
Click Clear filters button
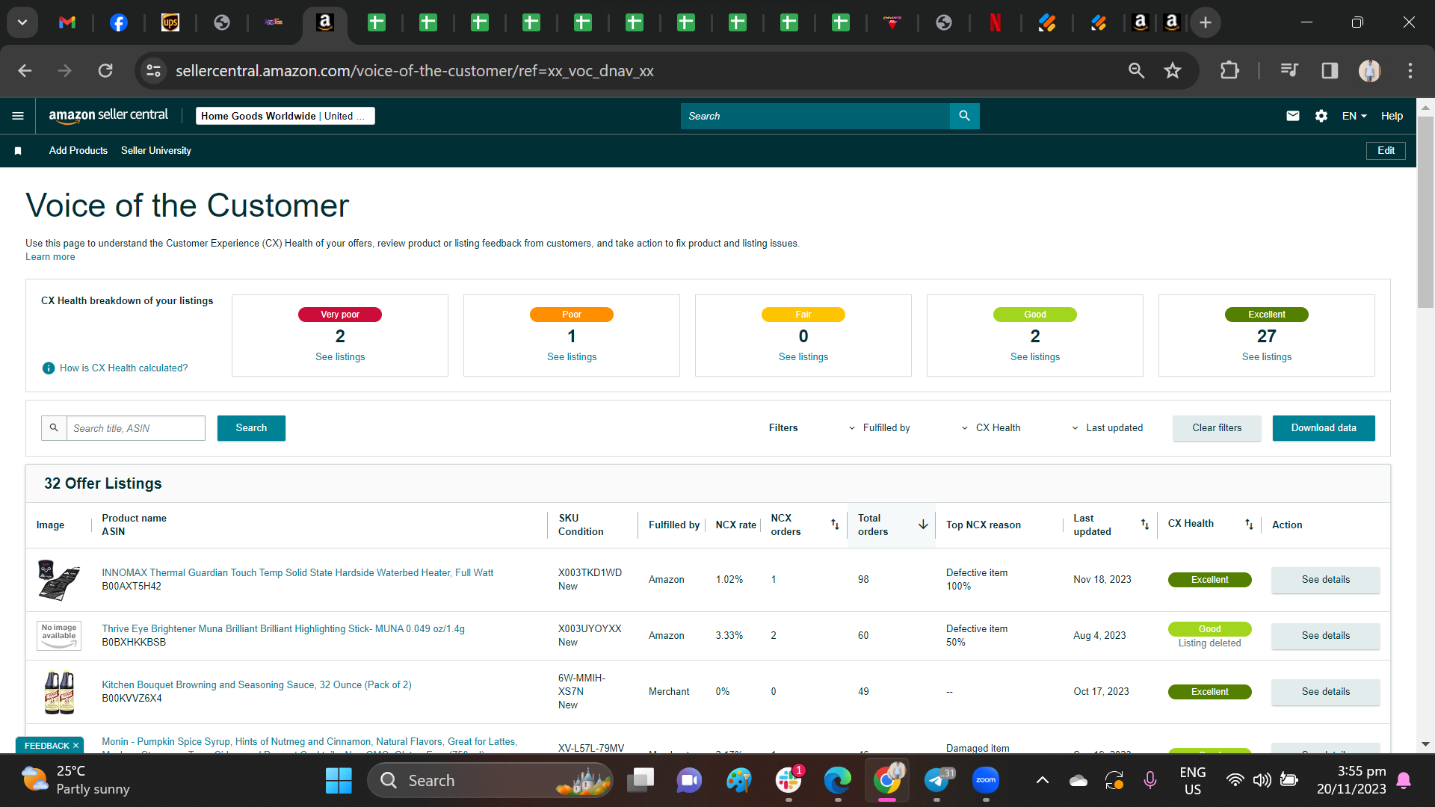(1217, 428)
